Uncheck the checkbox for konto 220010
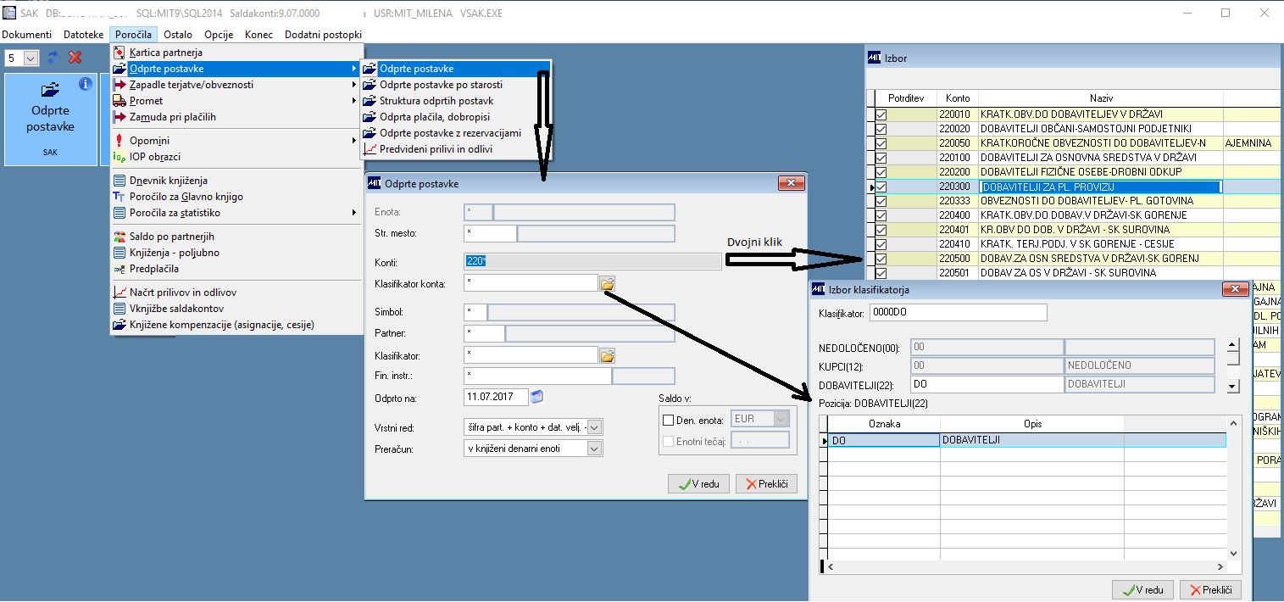 click(x=881, y=114)
